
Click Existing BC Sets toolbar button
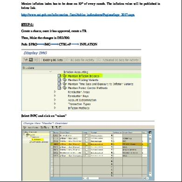tap(53, 60)
